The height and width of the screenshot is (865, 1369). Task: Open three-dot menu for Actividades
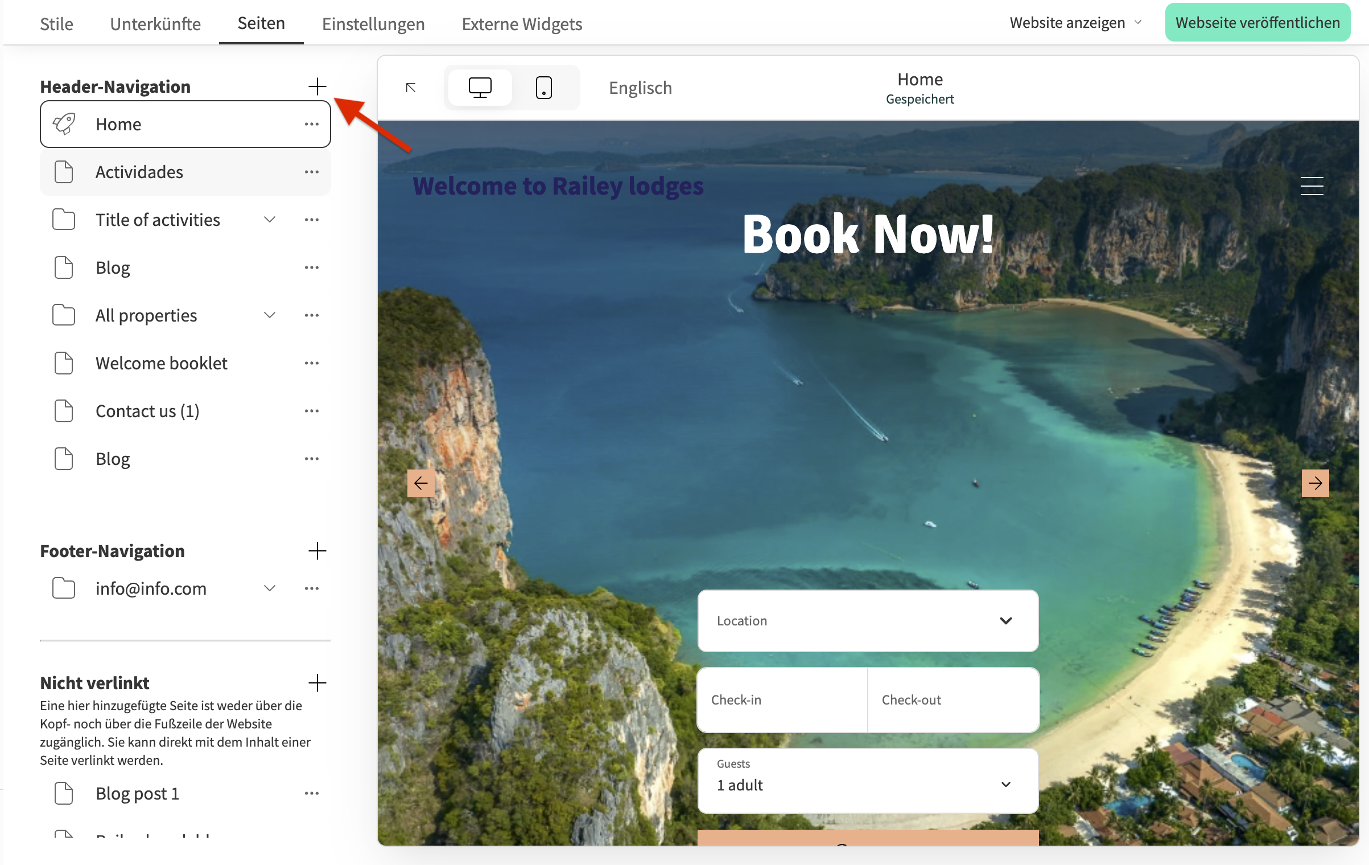point(311,172)
